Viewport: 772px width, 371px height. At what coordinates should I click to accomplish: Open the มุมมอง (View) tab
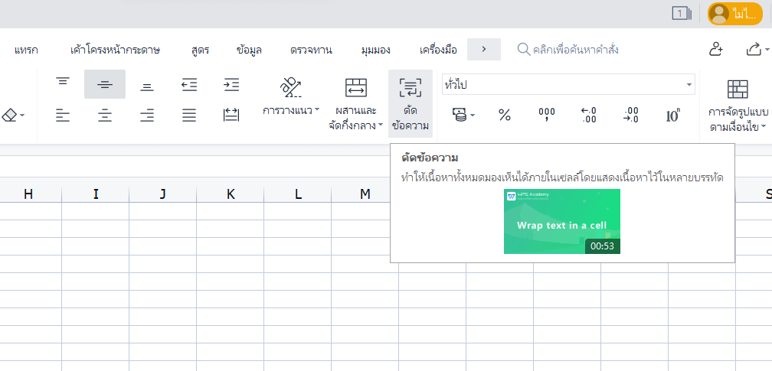375,50
